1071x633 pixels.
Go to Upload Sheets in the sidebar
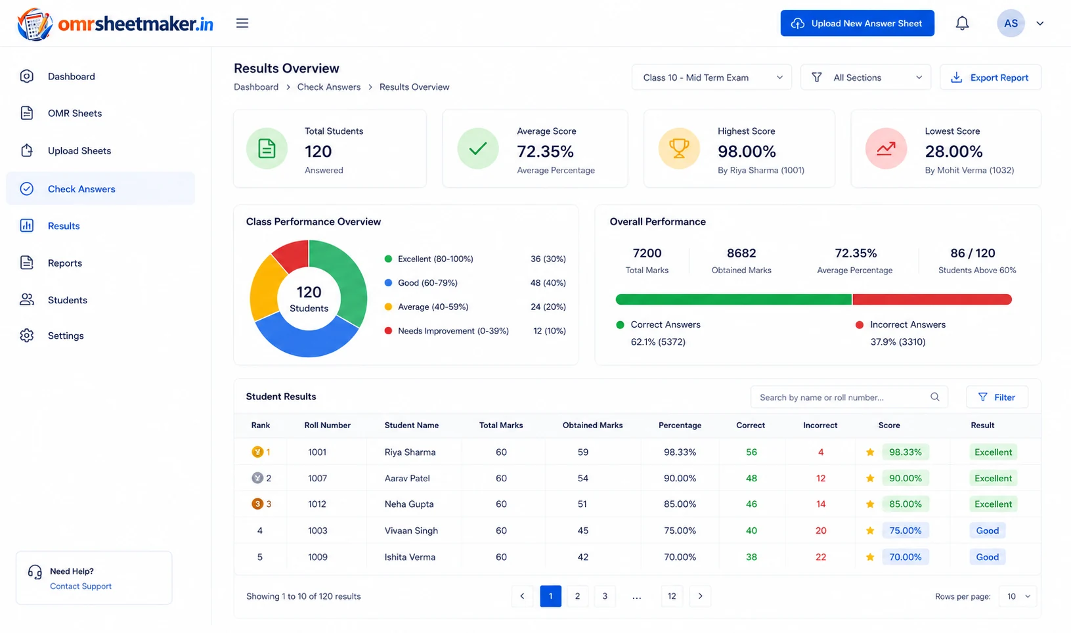click(x=79, y=151)
